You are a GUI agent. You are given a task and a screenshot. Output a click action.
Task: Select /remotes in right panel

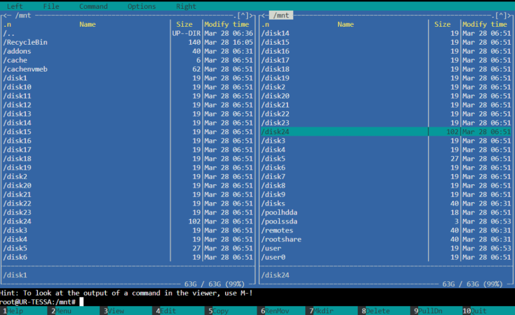coord(386,230)
